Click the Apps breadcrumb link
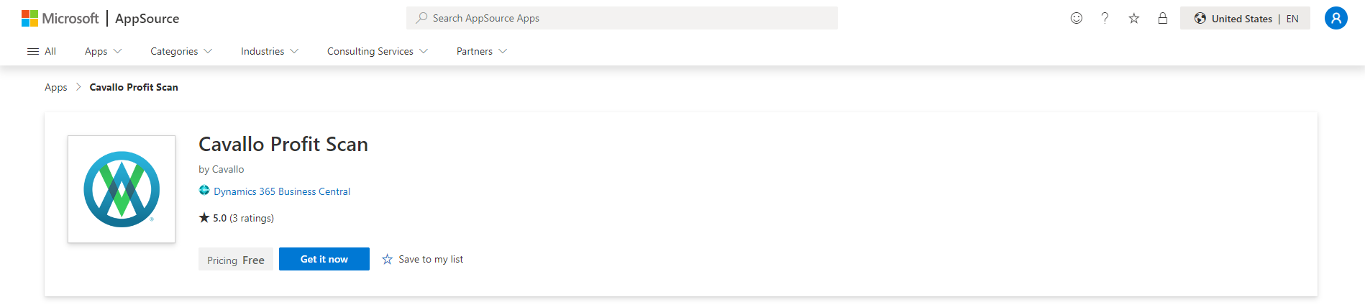Screen dimensions: 1365x305 (55, 87)
